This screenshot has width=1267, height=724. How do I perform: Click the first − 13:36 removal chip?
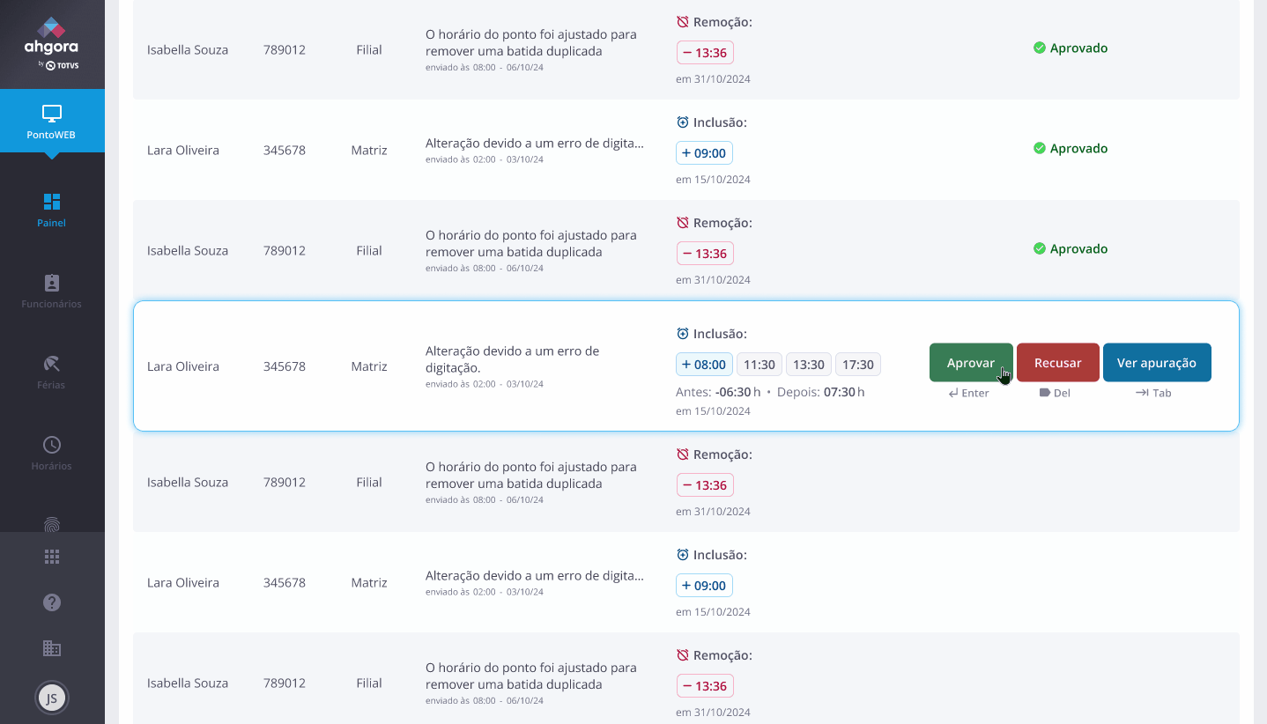click(x=705, y=53)
